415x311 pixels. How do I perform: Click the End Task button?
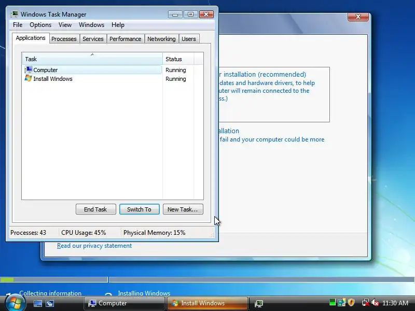tap(95, 209)
